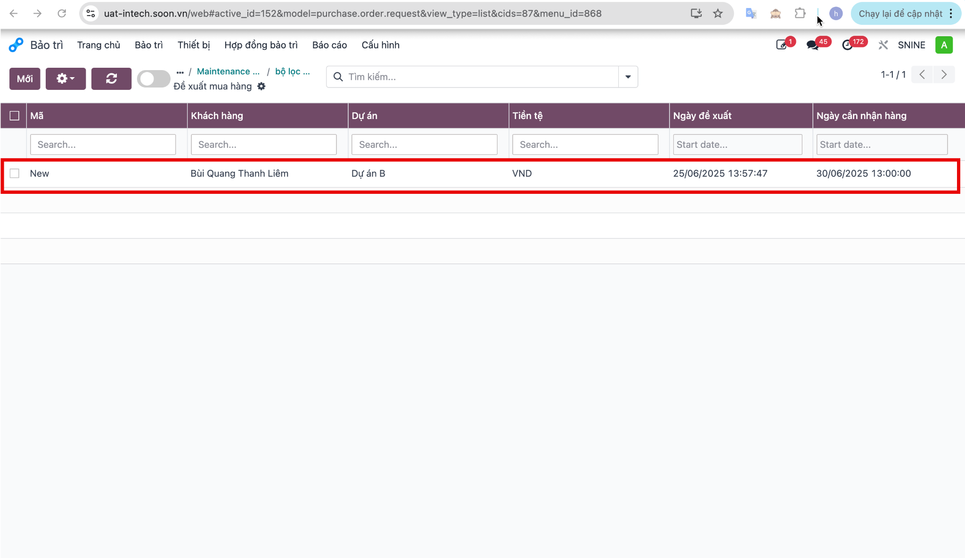Expand the search options dropdown arrow
This screenshot has height=558, width=965.
pos(628,77)
